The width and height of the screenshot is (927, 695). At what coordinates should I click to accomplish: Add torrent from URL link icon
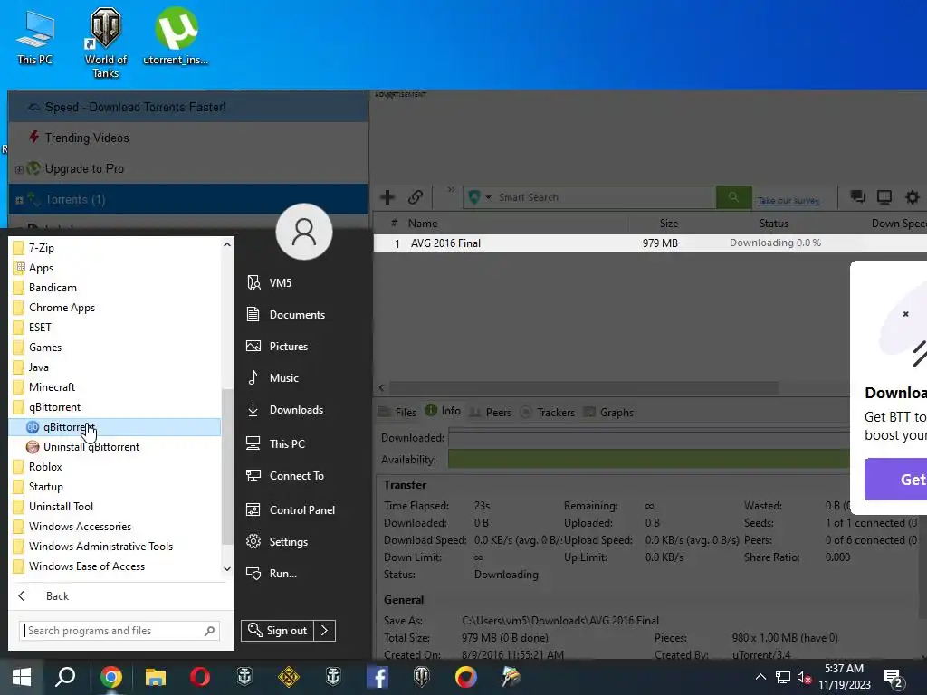click(416, 196)
